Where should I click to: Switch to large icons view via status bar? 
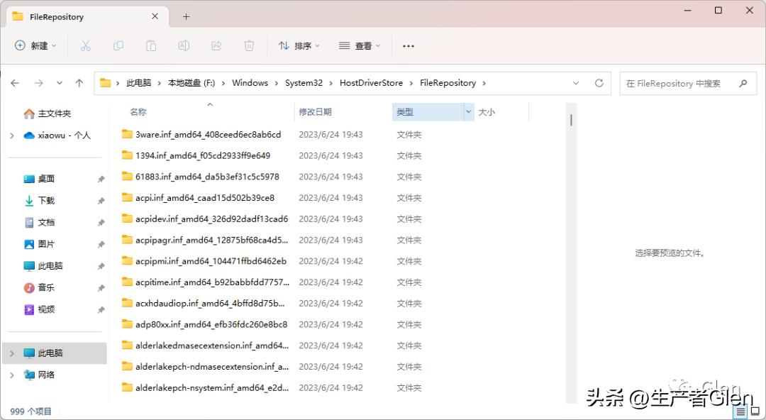click(755, 411)
